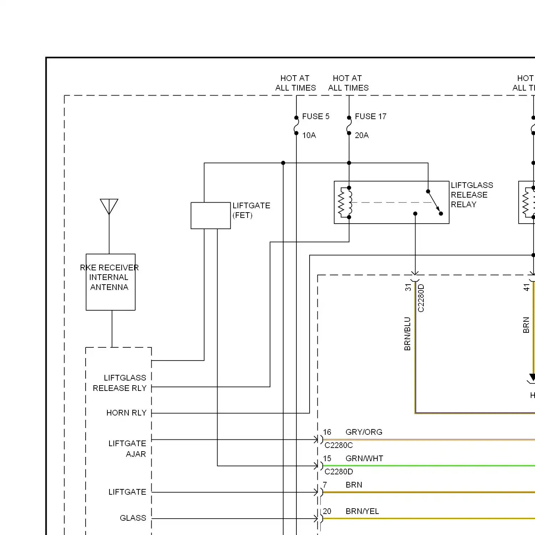The height and width of the screenshot is (535, 535).
Task: Select the LIFTGATE (FET) label
Action: (x=251, y=210)
